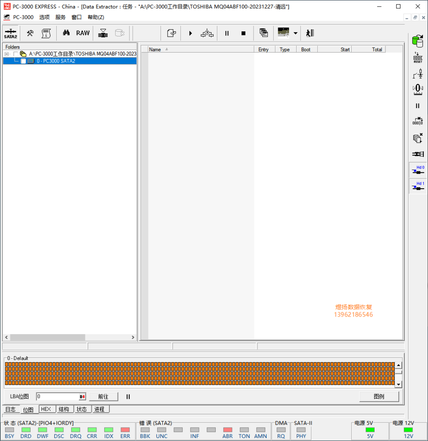This screenshot has height=441, width=428.
Task: Open the PC-3000 menu
Action: [x=23, y=17]
